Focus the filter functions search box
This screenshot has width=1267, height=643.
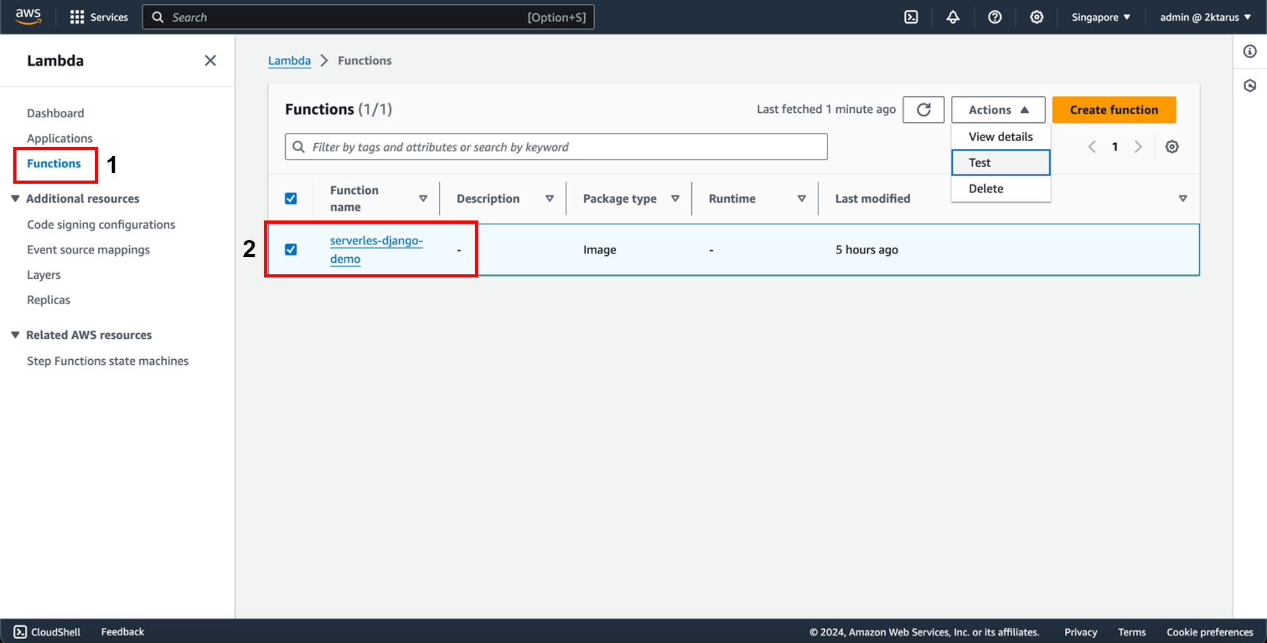point(556,147)
